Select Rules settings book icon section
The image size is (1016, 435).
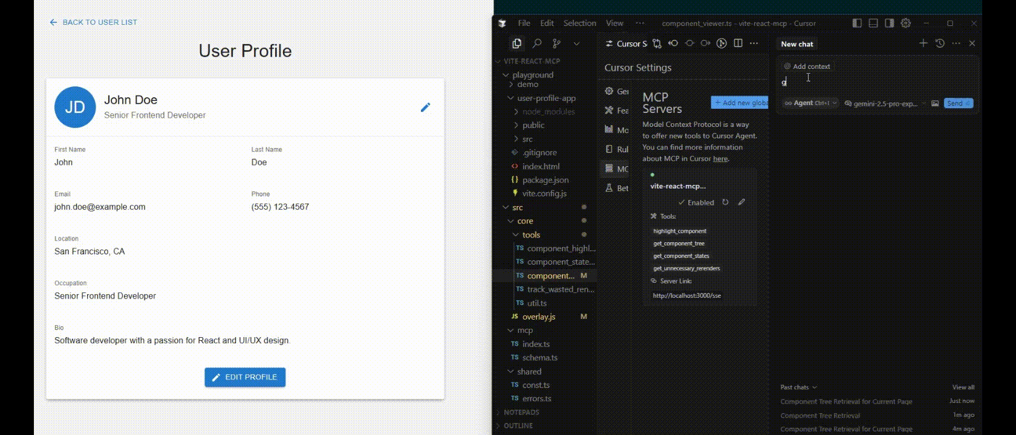(x=616, y=149)
